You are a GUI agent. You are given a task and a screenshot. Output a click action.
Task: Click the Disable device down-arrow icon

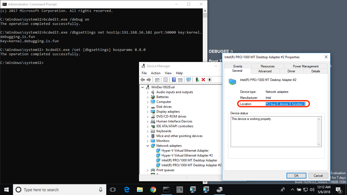point(210,80)
